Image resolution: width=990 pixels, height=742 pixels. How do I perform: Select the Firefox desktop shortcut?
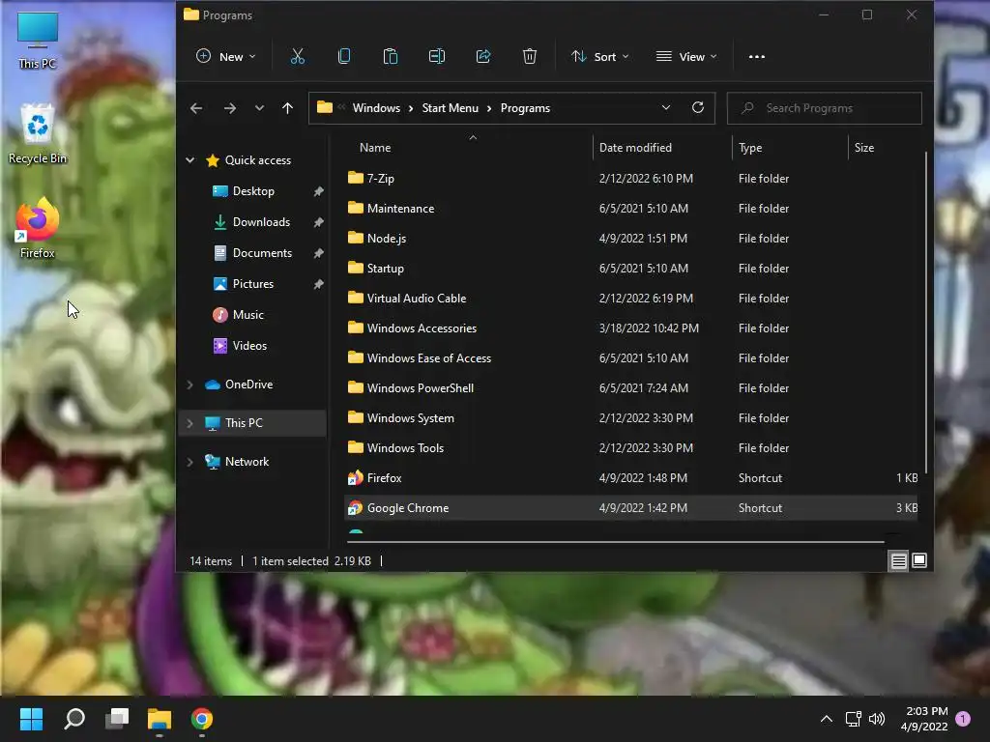[38, 228]
